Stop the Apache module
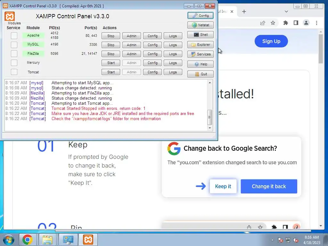328x246 pixels. (111, 36)
